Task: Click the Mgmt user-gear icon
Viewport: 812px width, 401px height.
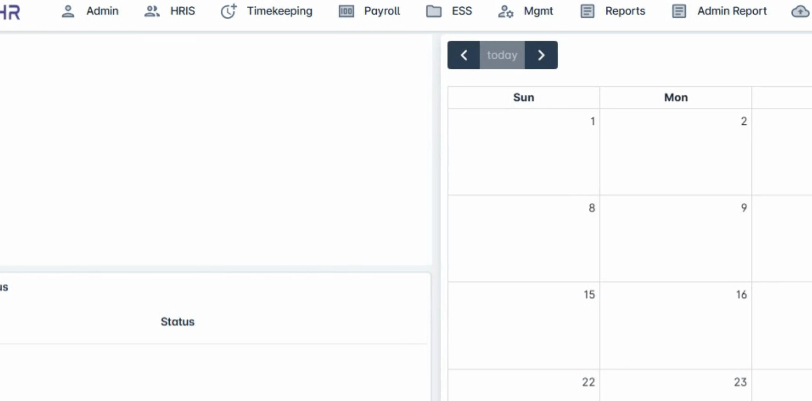Action: [x=506, y=11]
